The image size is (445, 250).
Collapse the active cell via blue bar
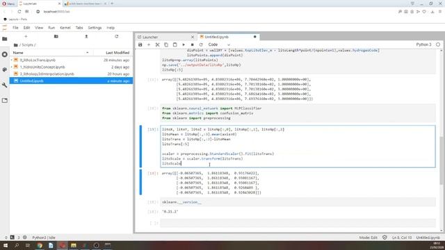140,147
